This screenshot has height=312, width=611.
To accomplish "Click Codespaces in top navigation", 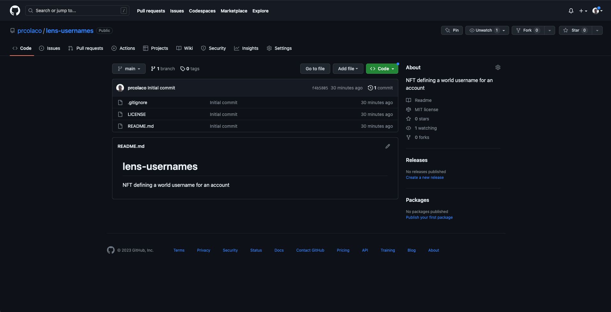I will (202, 11).
